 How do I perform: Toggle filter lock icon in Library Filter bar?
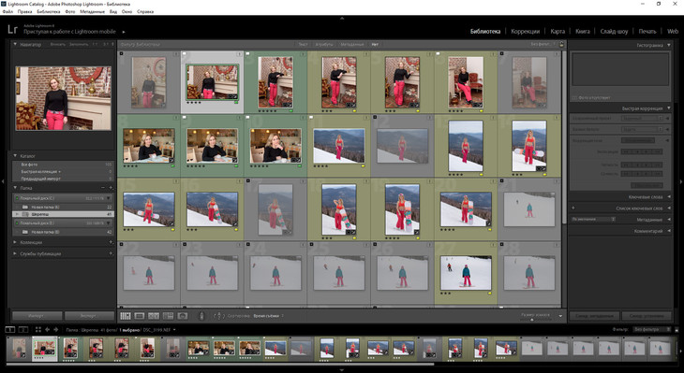pyautogui.click(x=561, y=44)
